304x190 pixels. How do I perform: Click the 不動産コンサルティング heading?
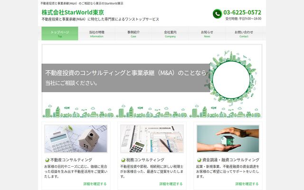click(x=71, y=160)
